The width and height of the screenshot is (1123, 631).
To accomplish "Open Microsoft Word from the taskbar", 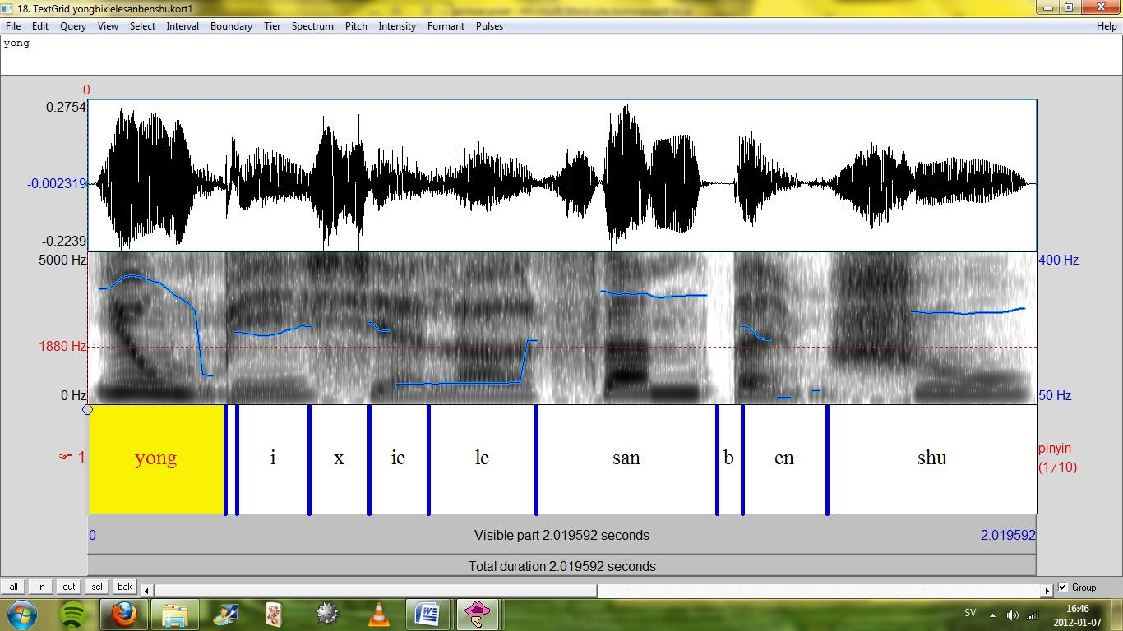I will pyautogui.click(x=427, y=614).
